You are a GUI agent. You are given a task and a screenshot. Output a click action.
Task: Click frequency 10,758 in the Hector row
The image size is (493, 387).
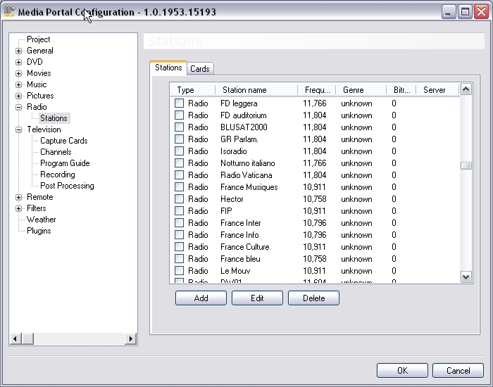tap(314, 199)
